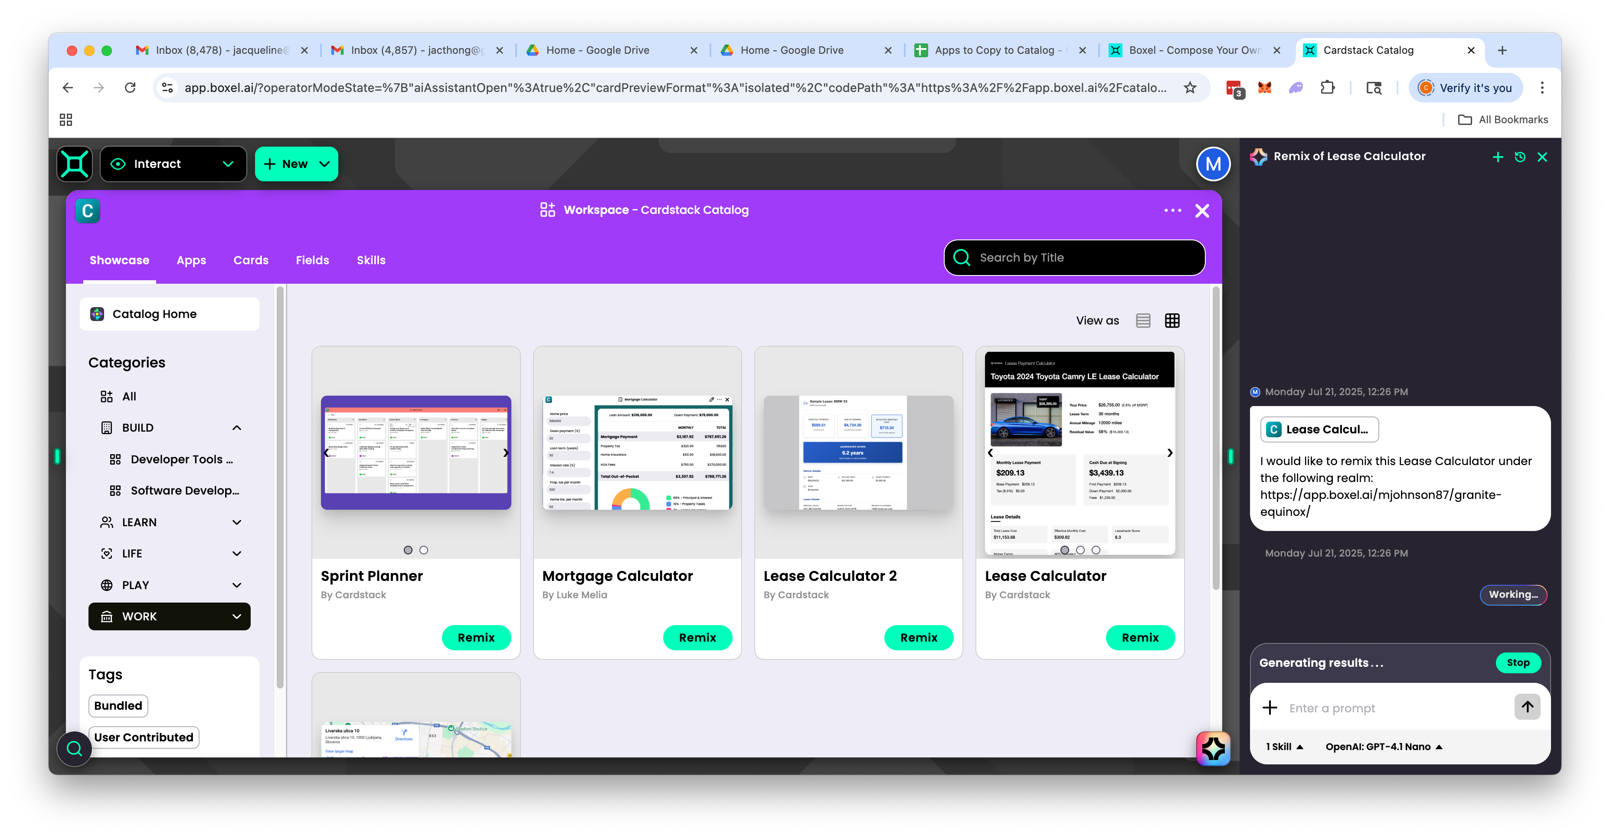
Task: Close the Cardstack Catalog workspace card
Action: (1202, 211)
